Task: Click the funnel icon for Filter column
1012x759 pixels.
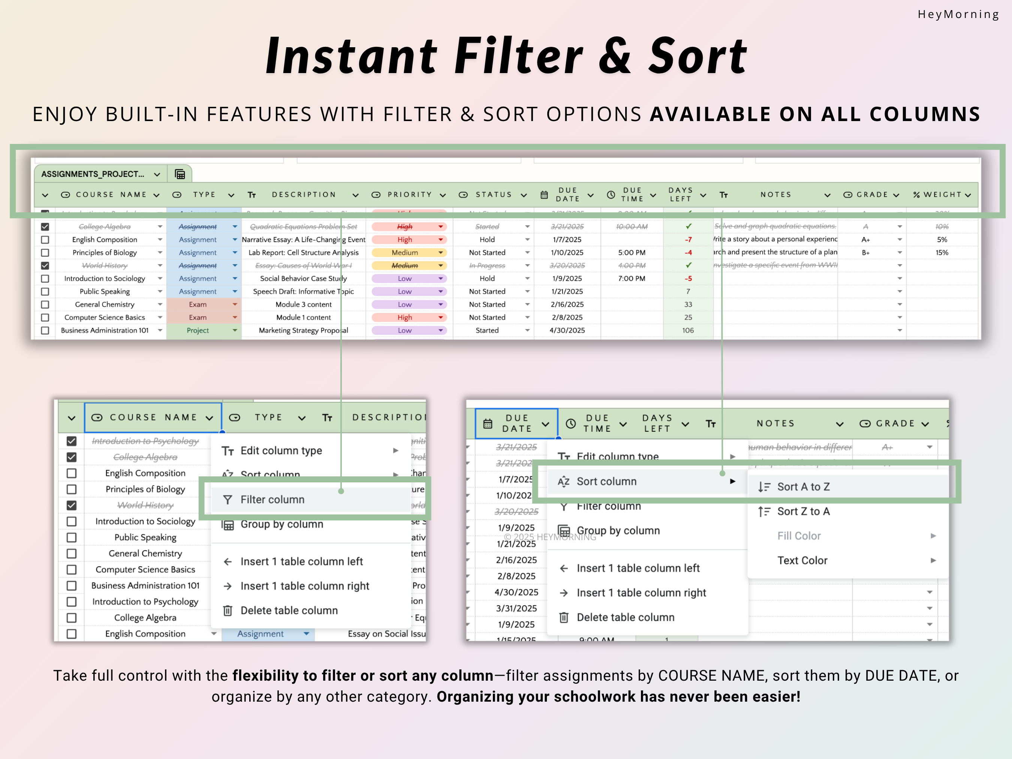Action: point(228,500)
